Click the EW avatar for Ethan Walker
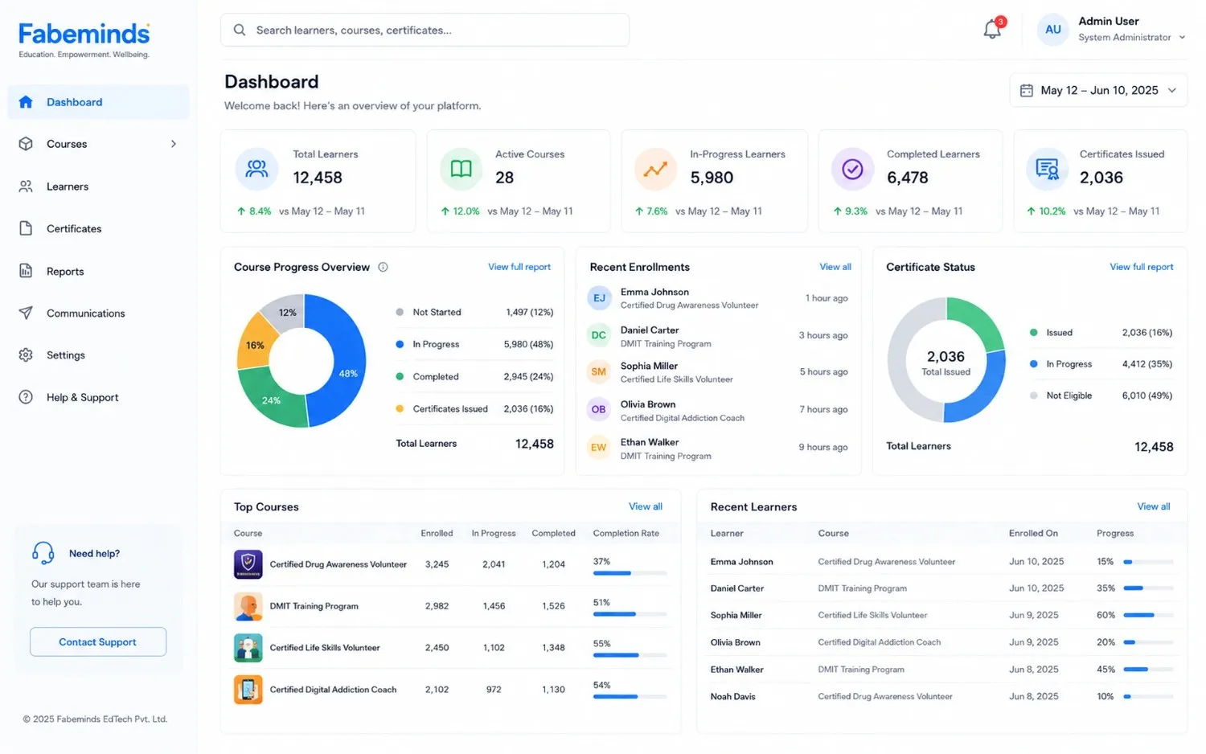This screenshot has width=1206, height=754. coord(599,447)
